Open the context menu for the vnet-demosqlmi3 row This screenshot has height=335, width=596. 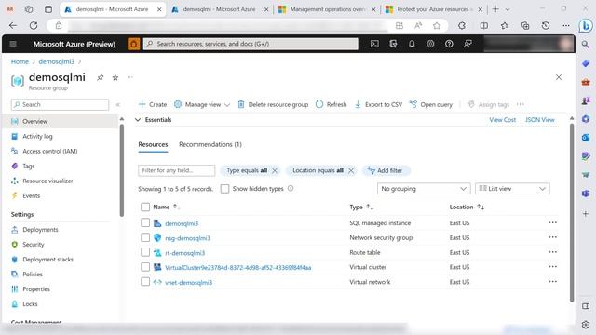click(552, 282)
